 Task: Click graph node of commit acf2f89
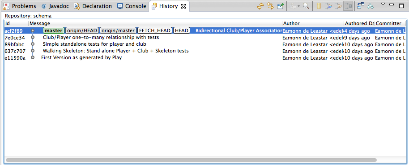(33, 30)
